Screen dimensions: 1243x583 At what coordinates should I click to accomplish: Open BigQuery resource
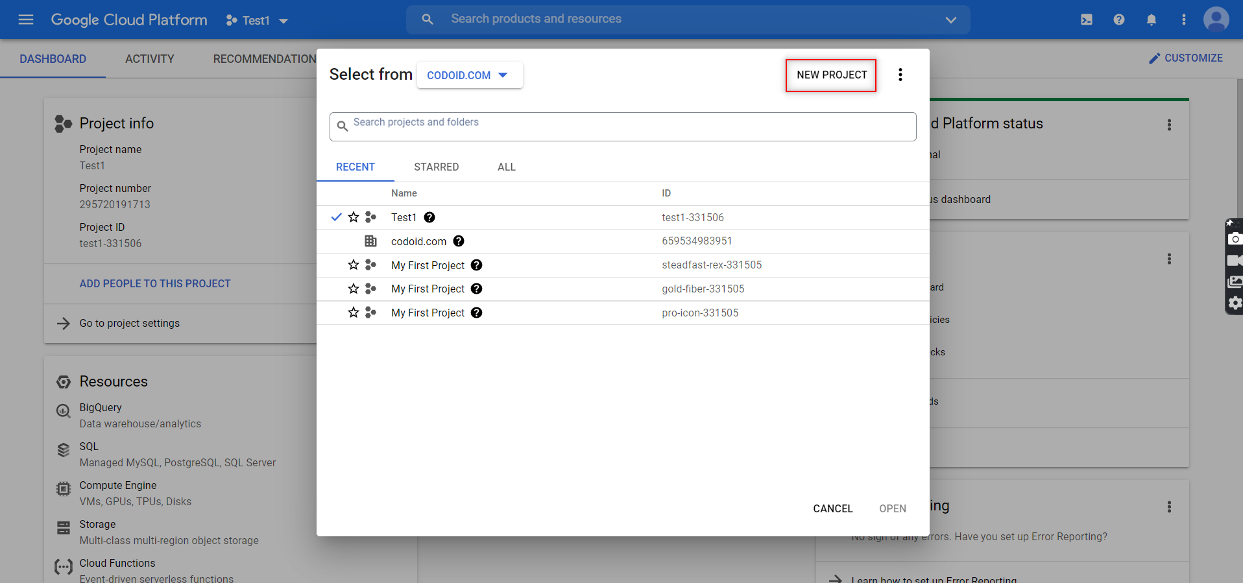[x=101, y=407]
